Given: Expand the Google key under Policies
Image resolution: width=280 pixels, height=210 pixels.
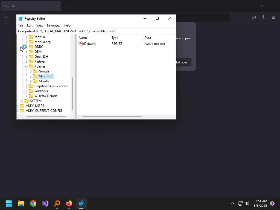Looking at the screenshot, I should (x=31, y=71).
